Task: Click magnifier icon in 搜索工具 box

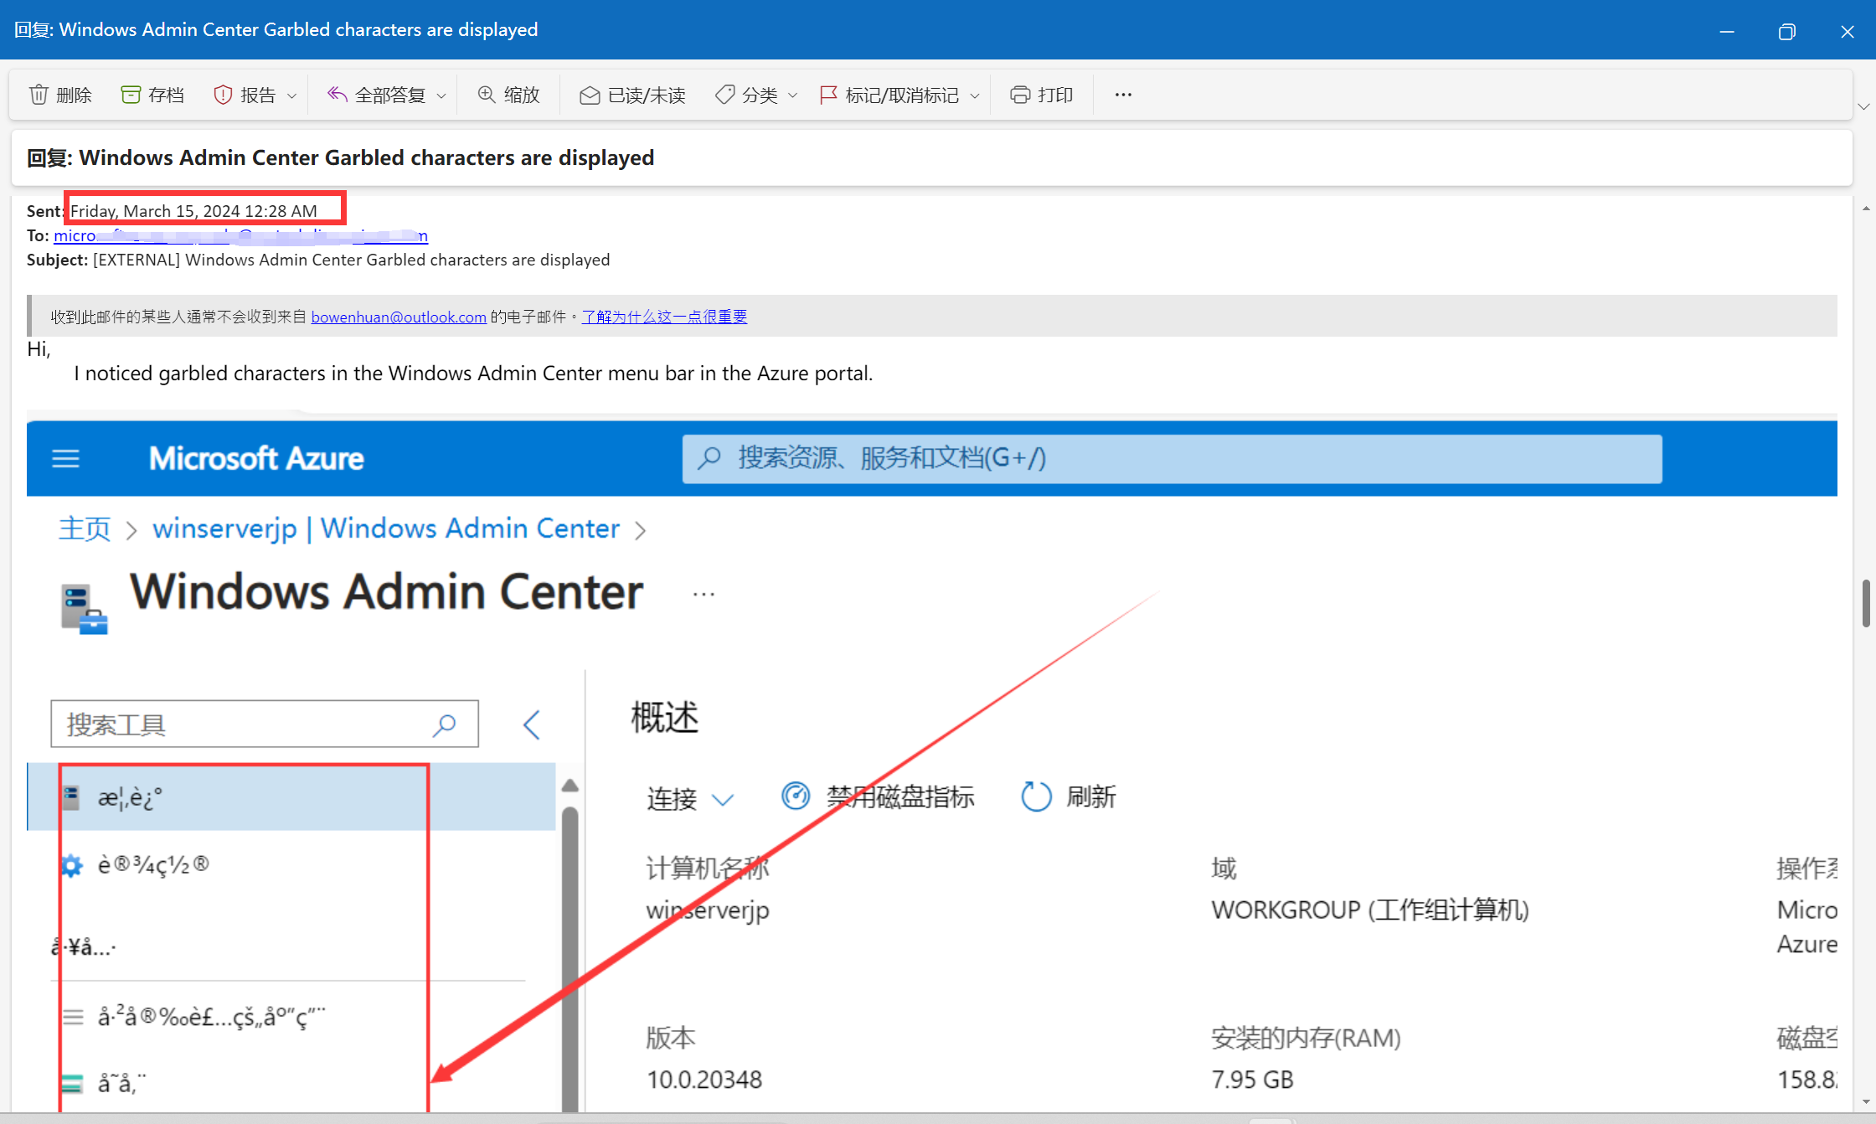Action: click(x=444, y=724)
